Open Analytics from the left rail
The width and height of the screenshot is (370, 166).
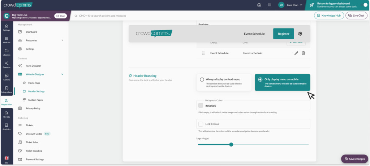(7, 126)
